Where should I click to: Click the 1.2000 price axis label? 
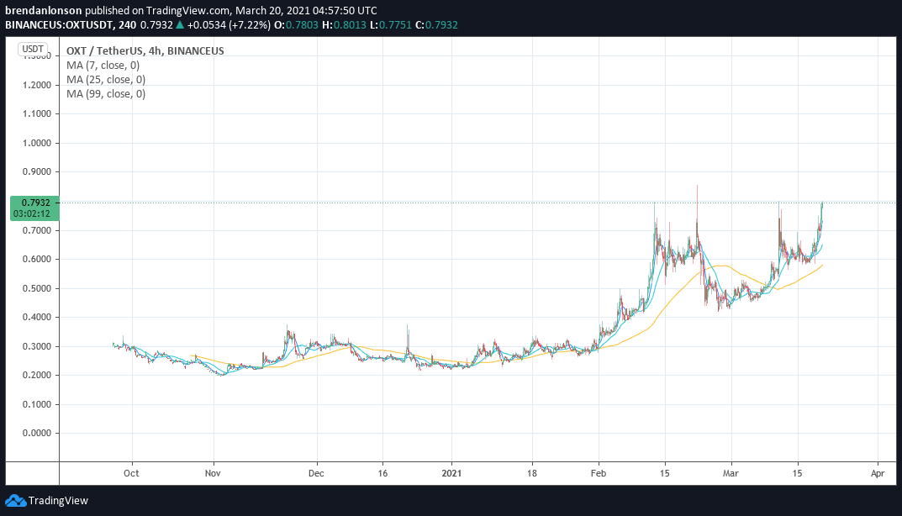(37, 85)
